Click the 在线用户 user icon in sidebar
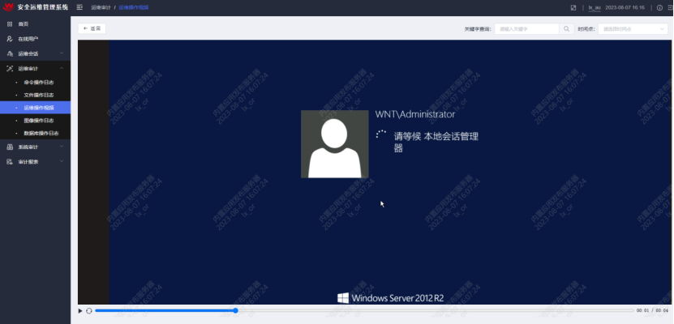Image resolution: width=674 pixels, height=324 pixels. click(x=10, y=39)
